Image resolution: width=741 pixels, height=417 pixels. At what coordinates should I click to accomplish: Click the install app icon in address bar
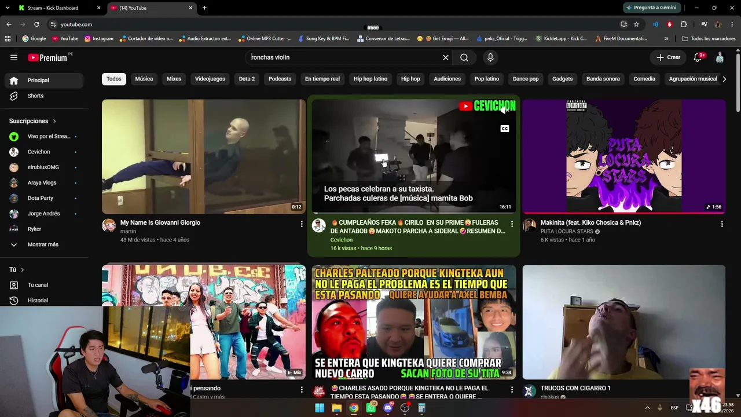tap(623, 24)
